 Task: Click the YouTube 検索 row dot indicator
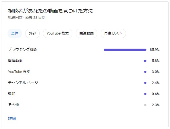click(x=145, y=72)
